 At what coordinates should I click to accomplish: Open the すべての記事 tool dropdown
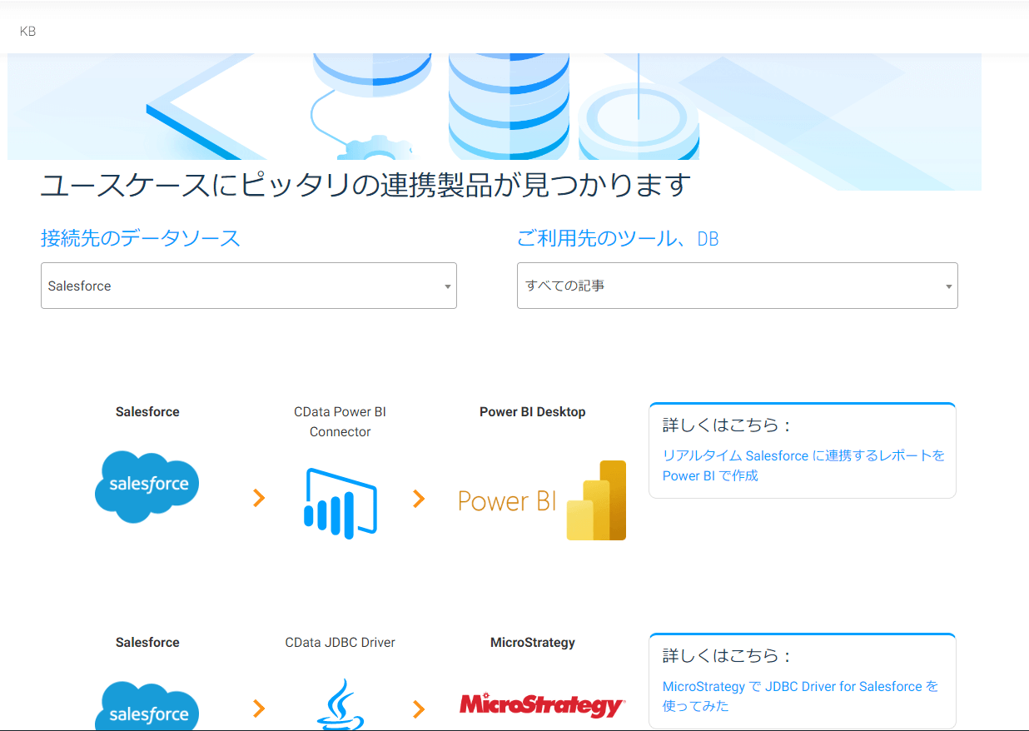(x=738, y=286)
